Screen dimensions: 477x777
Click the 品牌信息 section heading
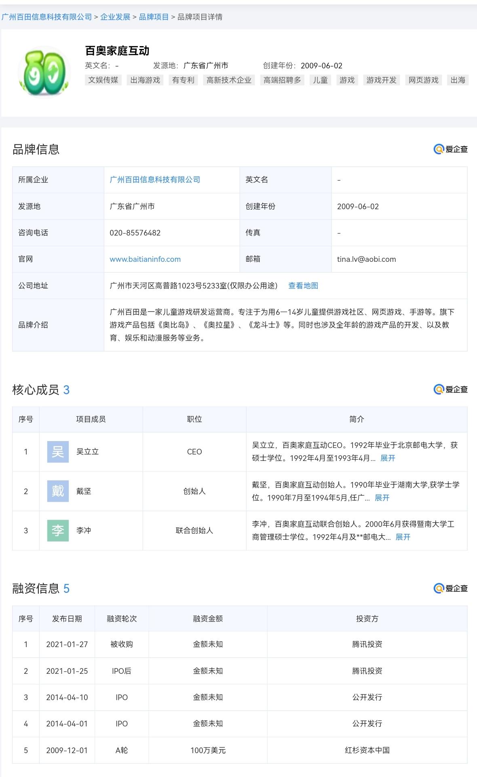point(36,149)
